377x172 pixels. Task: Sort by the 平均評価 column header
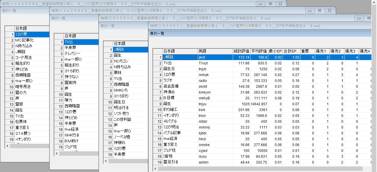pyautogui.click(x=259, y=51)
